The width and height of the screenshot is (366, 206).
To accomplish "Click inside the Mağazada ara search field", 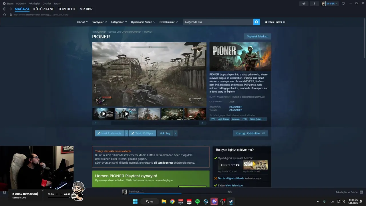I will point(218,22).
